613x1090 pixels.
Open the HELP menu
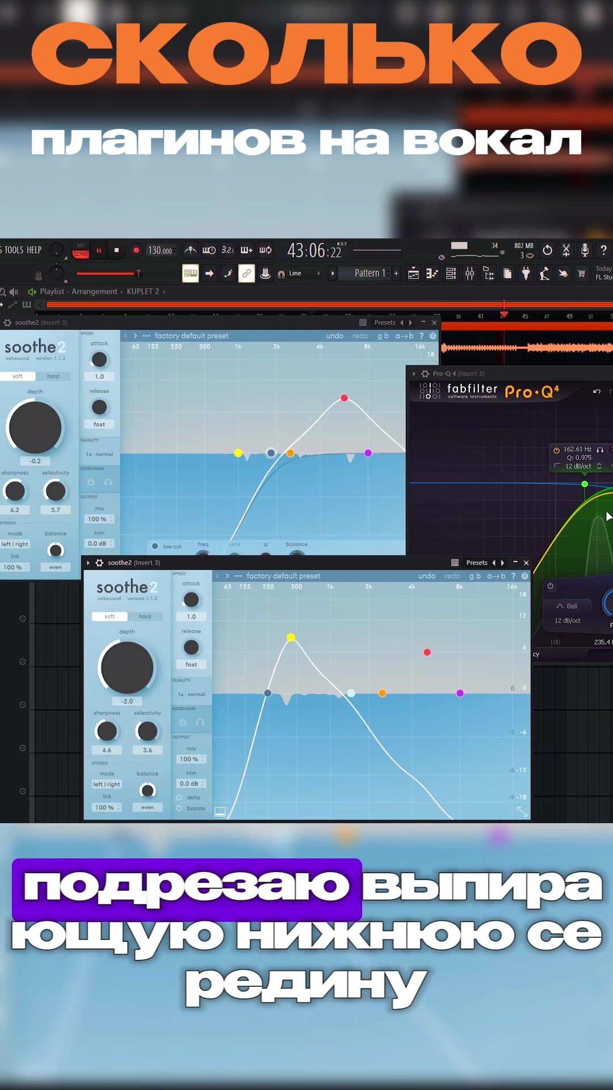(x=34, y=250)
